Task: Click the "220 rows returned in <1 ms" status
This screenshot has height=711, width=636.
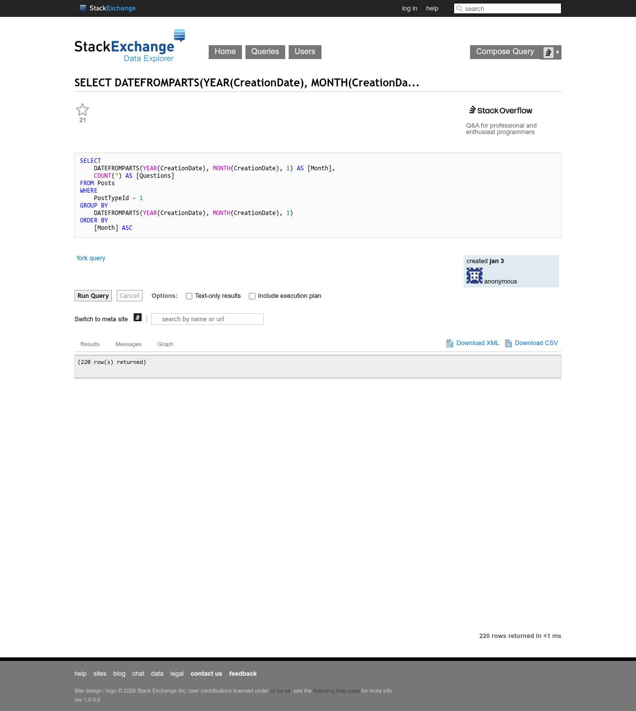Action: [x=520, y=636]
